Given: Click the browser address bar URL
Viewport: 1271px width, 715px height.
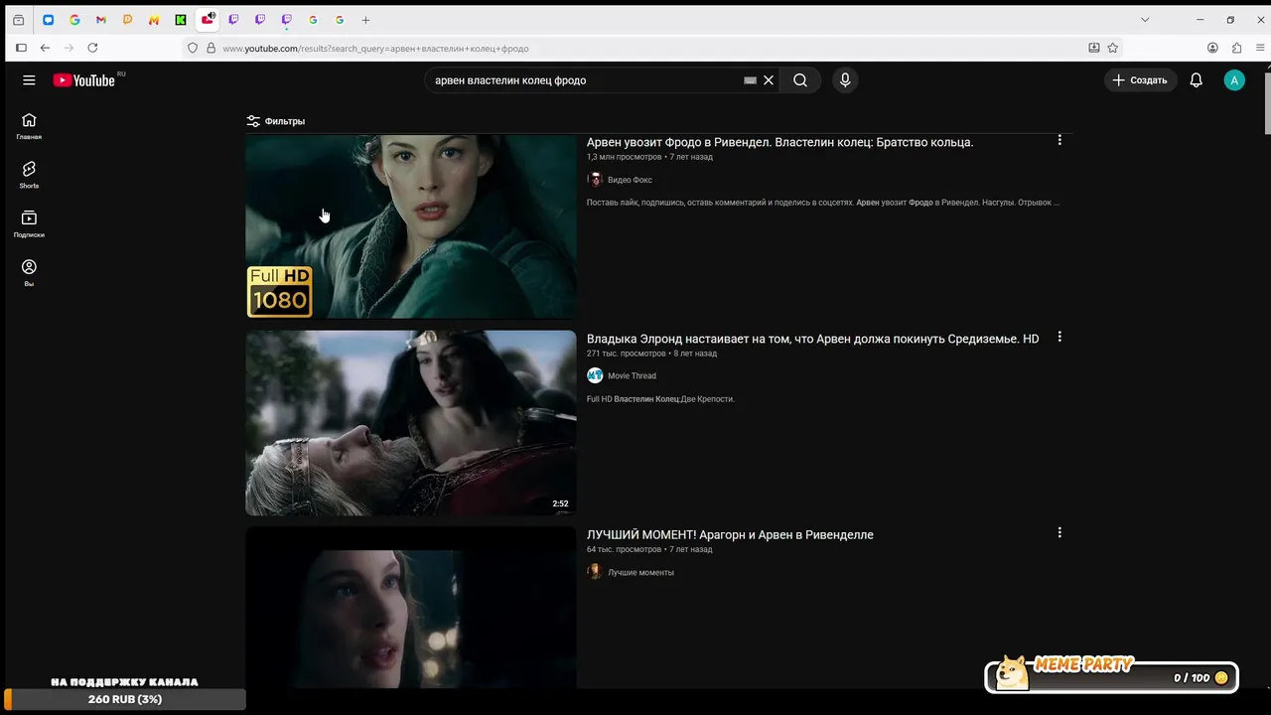Looking at the screenshot, I should click(375, 48).
